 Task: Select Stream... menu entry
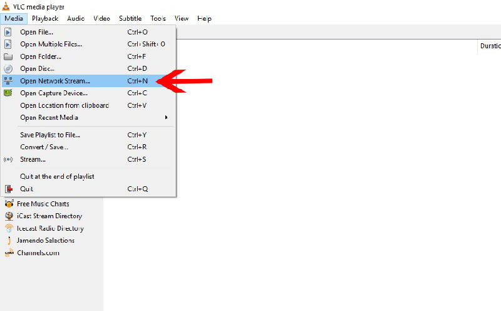pyautogui.click(x=88, y=159)
